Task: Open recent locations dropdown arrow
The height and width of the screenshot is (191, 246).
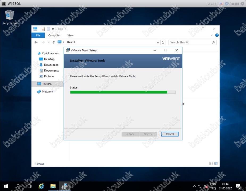Action: pyautogui.click(x=49, y=42)
